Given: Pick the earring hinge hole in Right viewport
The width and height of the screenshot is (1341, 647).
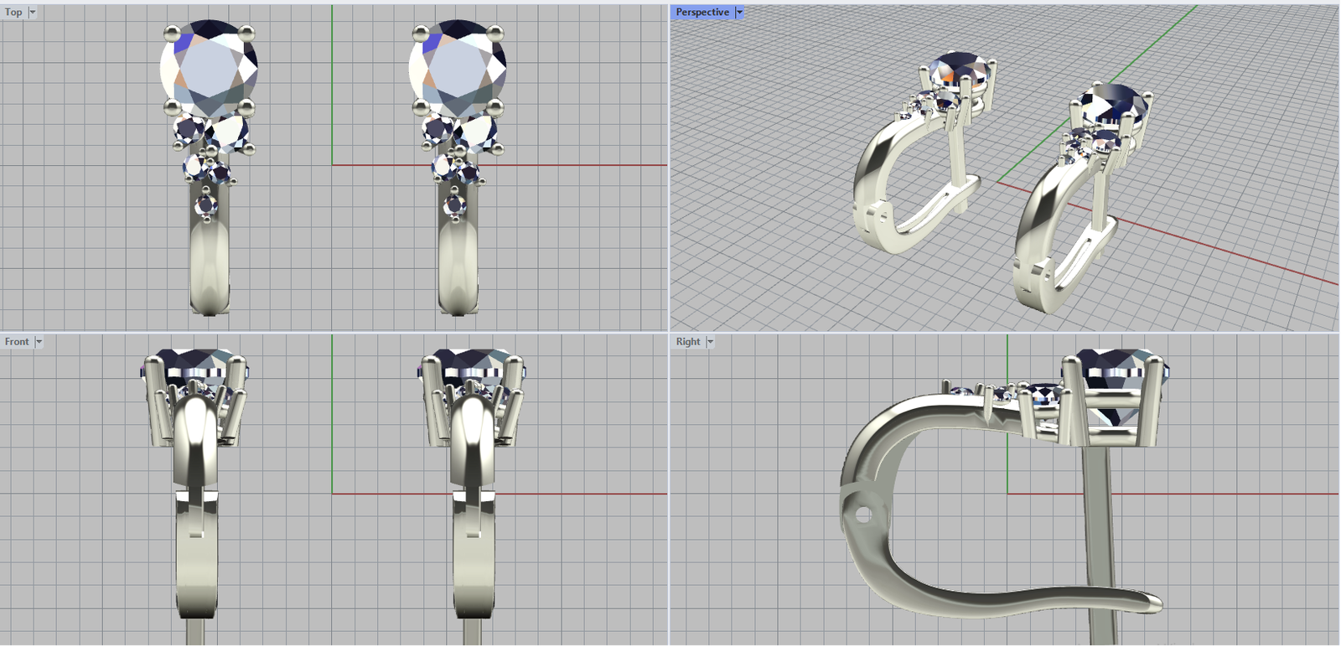Looking at the screenshot, I should coord(862,515).
